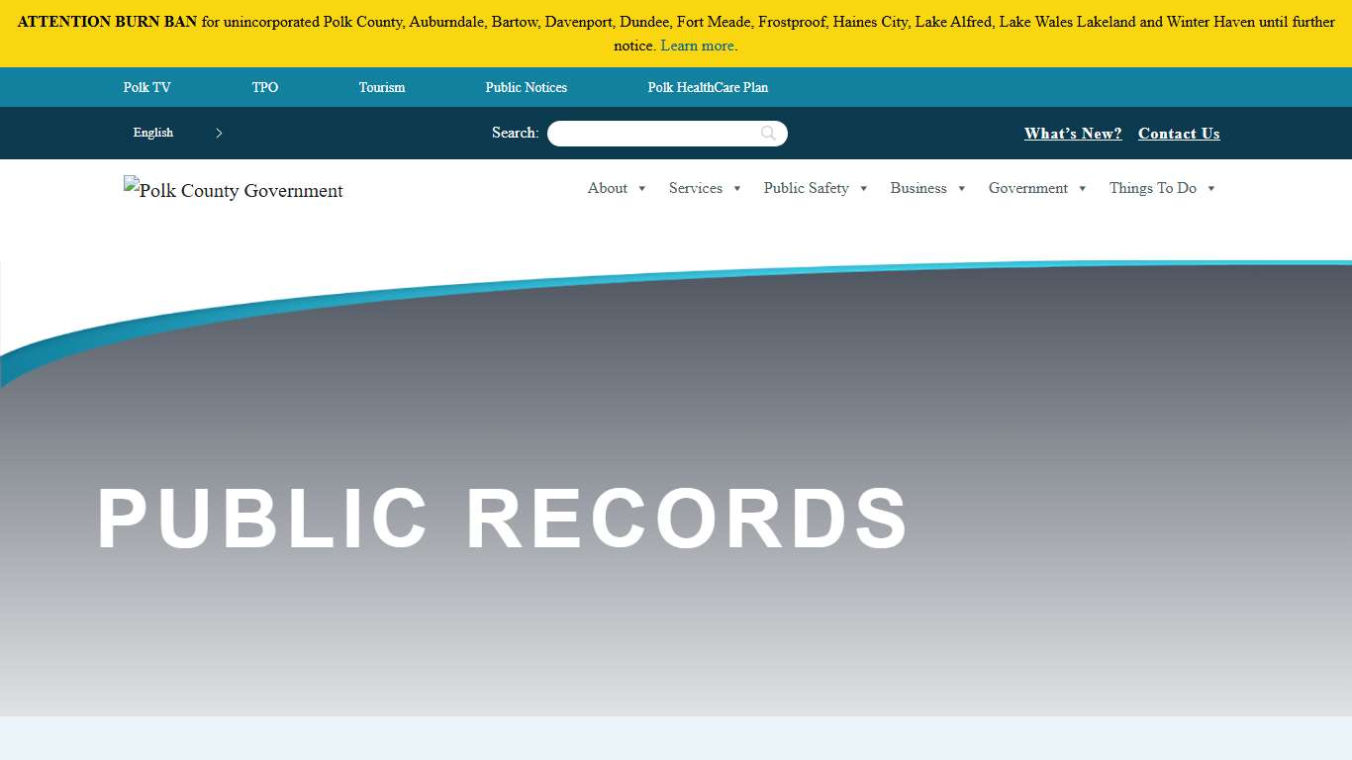Click inside the search input field
This screenshot has width=1352, height=760.
coord(653,133)
